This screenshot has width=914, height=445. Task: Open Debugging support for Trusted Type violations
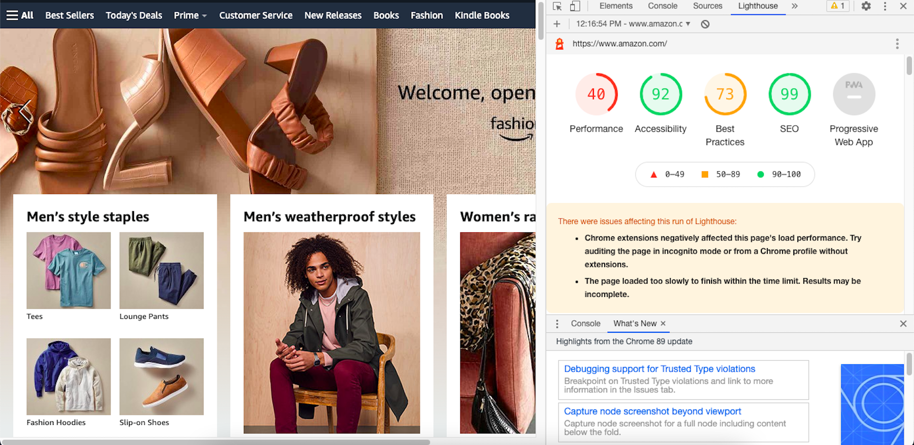pyautogui.click(x=659, y=369)
